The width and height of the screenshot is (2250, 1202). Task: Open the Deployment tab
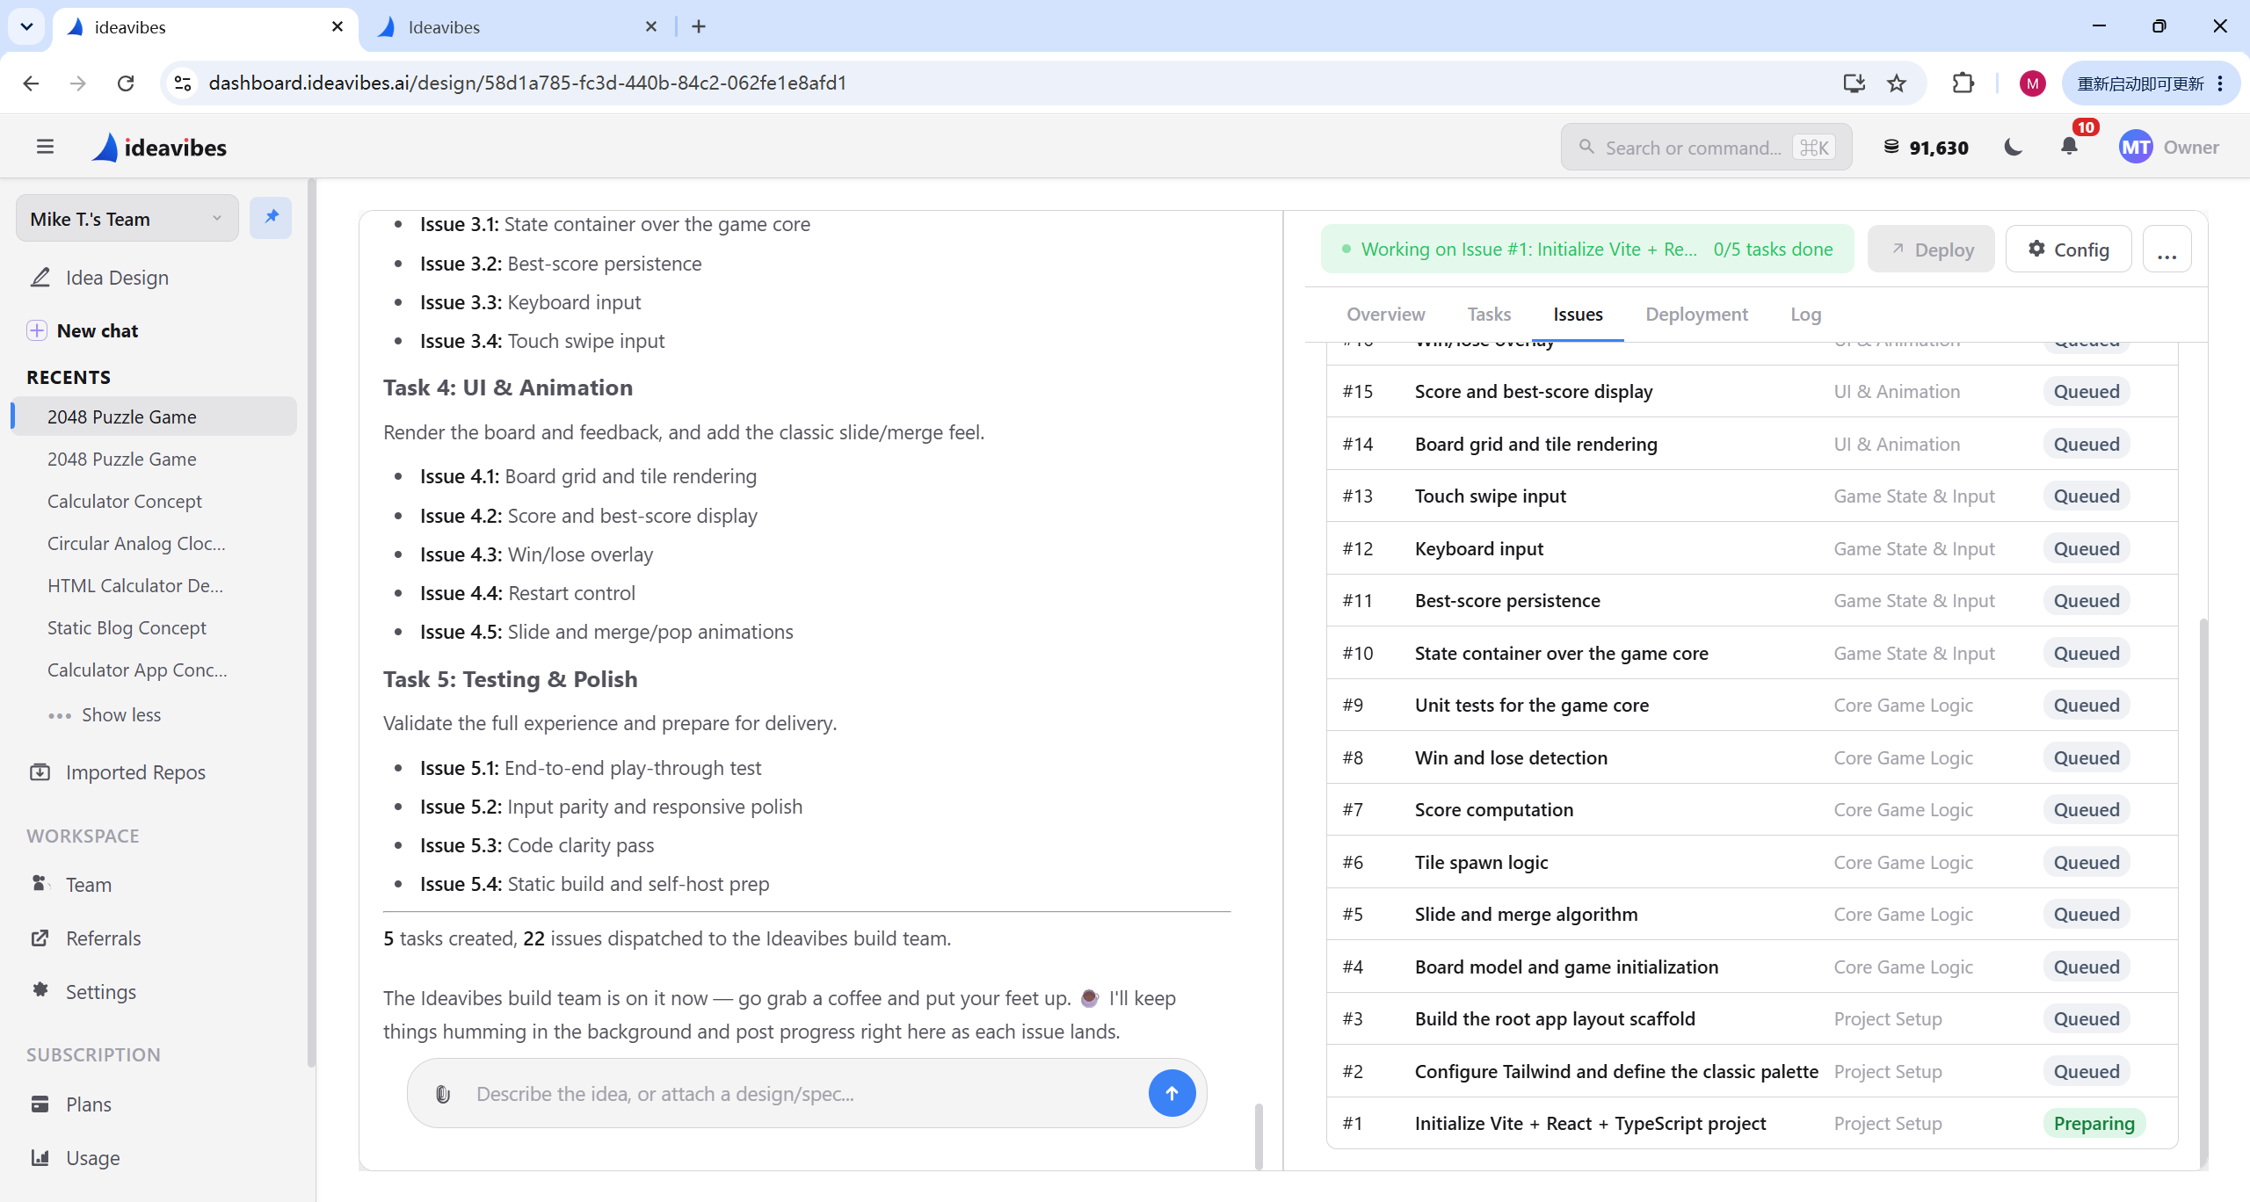[x=1696, y=314]
